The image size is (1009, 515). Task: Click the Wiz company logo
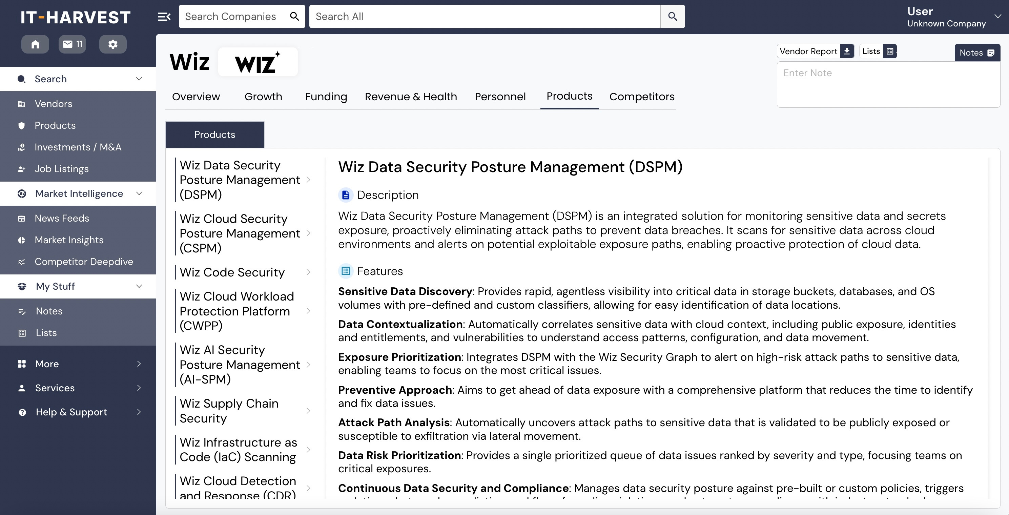[x=258, y=62]
